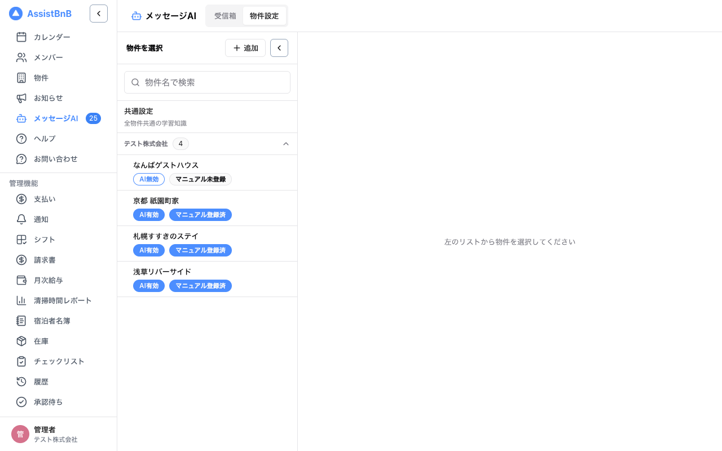Go to 請求書 in the sidebar
The image size is (722, 451).
point(59,260)
